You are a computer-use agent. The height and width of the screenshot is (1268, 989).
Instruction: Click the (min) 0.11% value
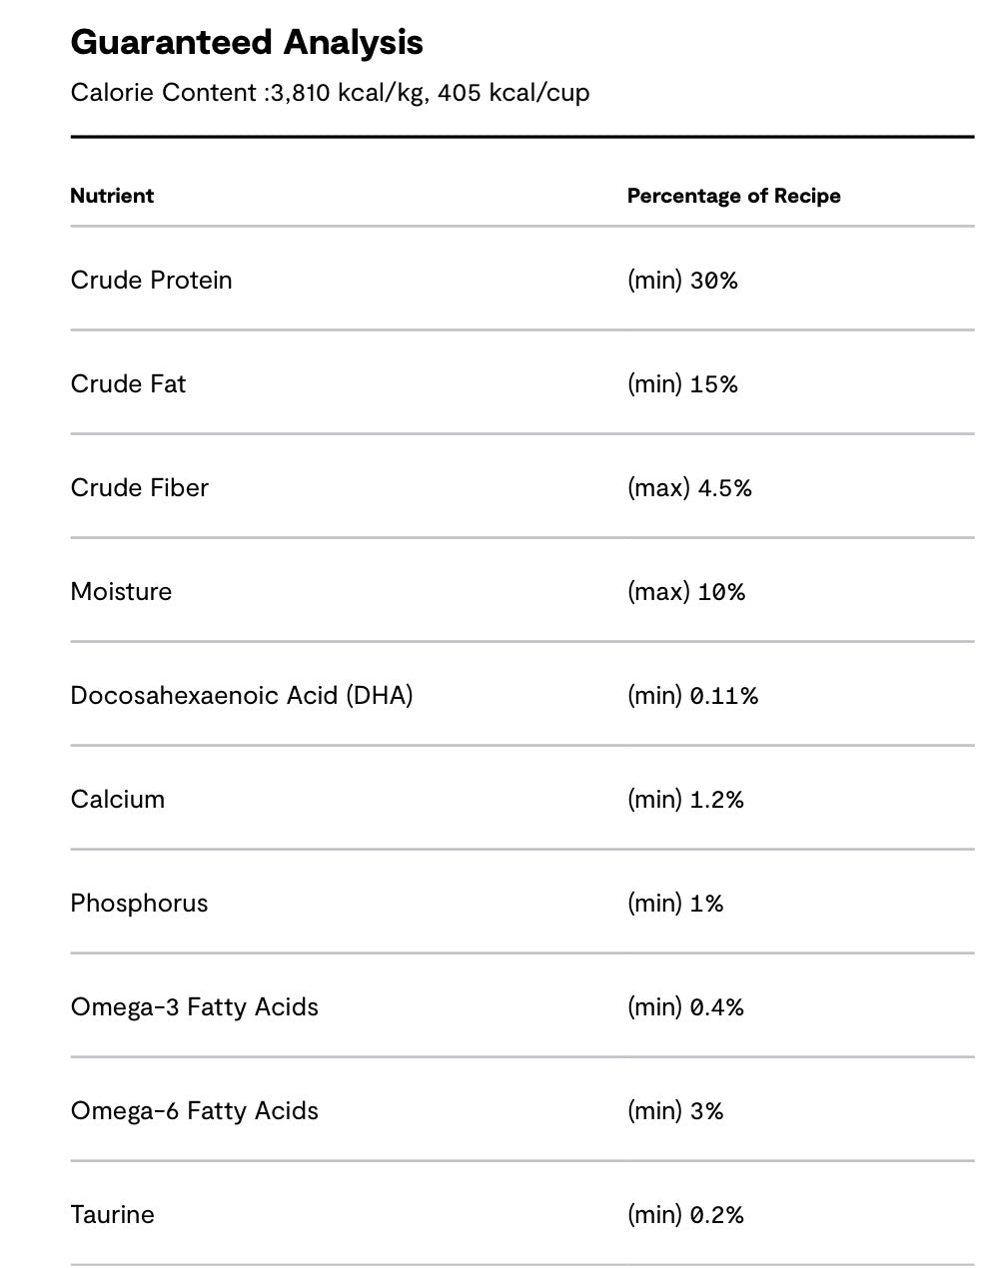pos(692,696)
